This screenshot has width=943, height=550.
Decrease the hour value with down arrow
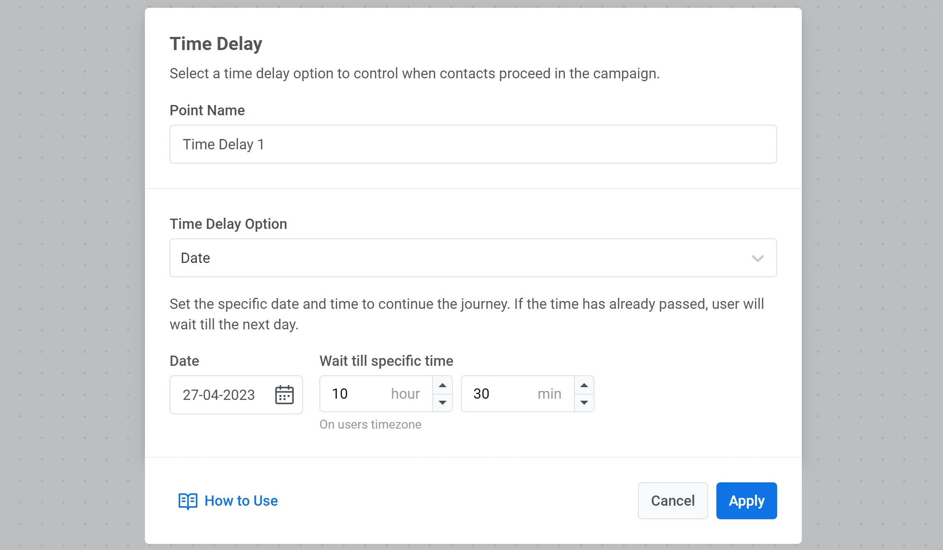pos(442,403)
